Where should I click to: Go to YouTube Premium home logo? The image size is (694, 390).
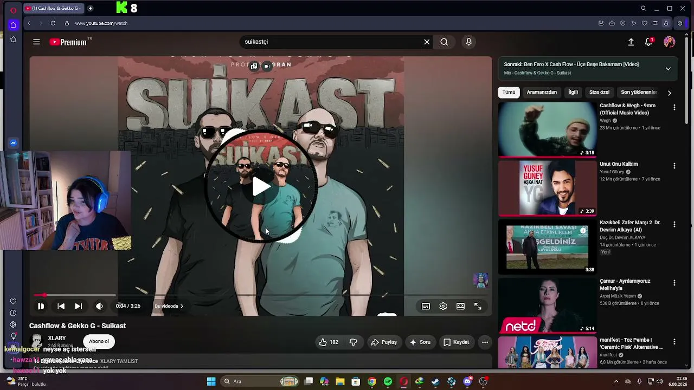pyautogui.click(x=68, y=42)
